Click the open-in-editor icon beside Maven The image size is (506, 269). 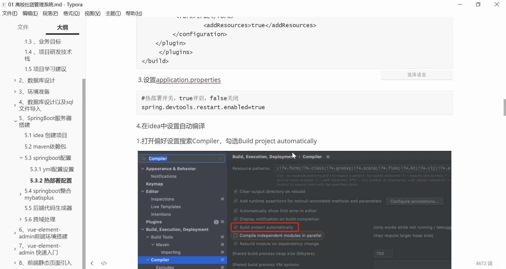point(223,245)
